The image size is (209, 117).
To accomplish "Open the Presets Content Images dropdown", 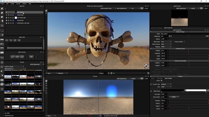I will [14, 67].
